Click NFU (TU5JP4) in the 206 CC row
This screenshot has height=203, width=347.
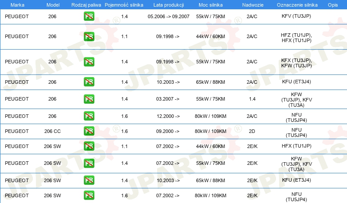296,133
